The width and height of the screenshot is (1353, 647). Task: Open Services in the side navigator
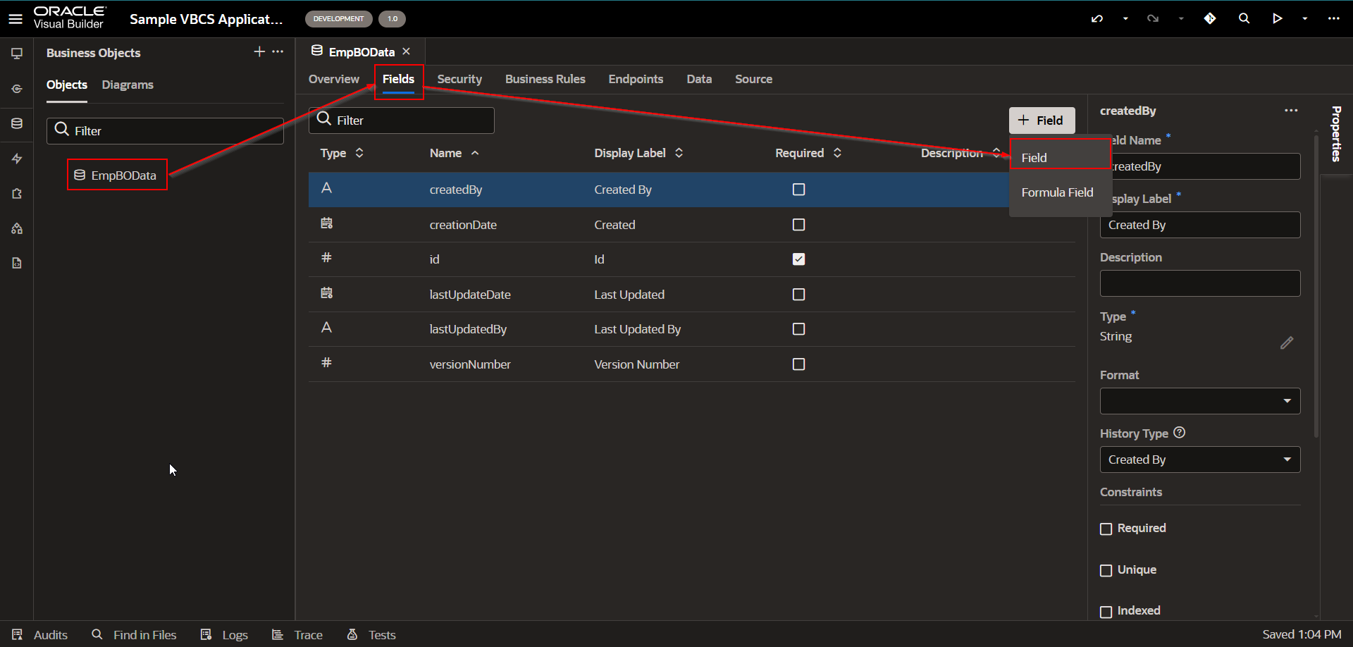point(17,89)
